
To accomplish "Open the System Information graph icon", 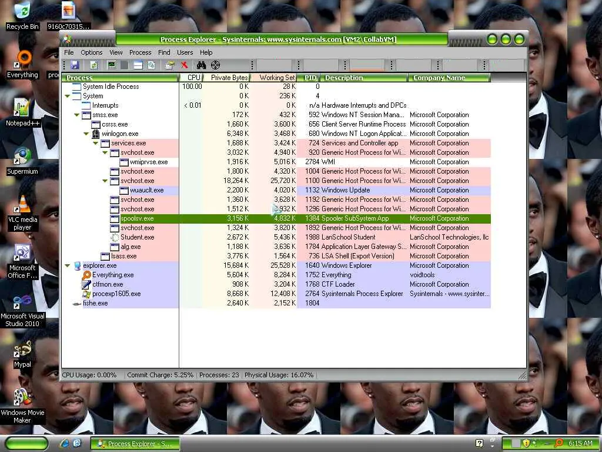I will tap(112, 65).
